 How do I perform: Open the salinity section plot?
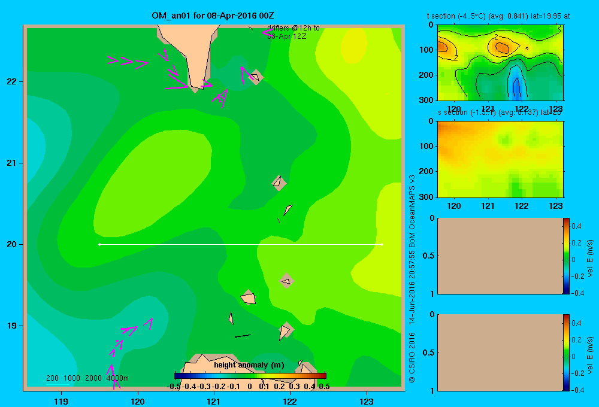pos(500,159)
